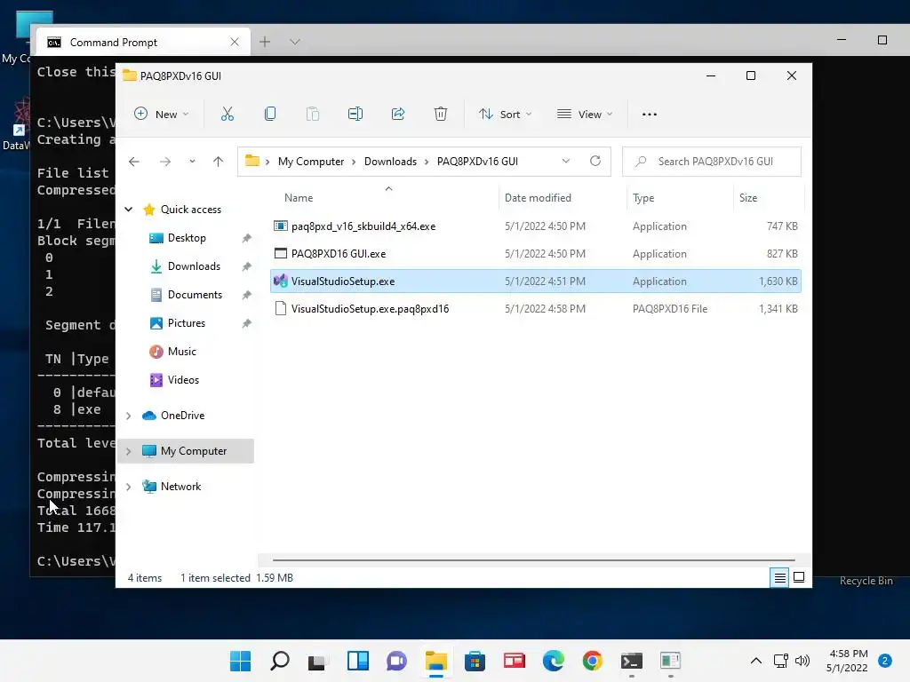The image size is (910, 682).
Task: Select Desktop in Quick access
Action: pyautogui.click(x=187, y=238)
